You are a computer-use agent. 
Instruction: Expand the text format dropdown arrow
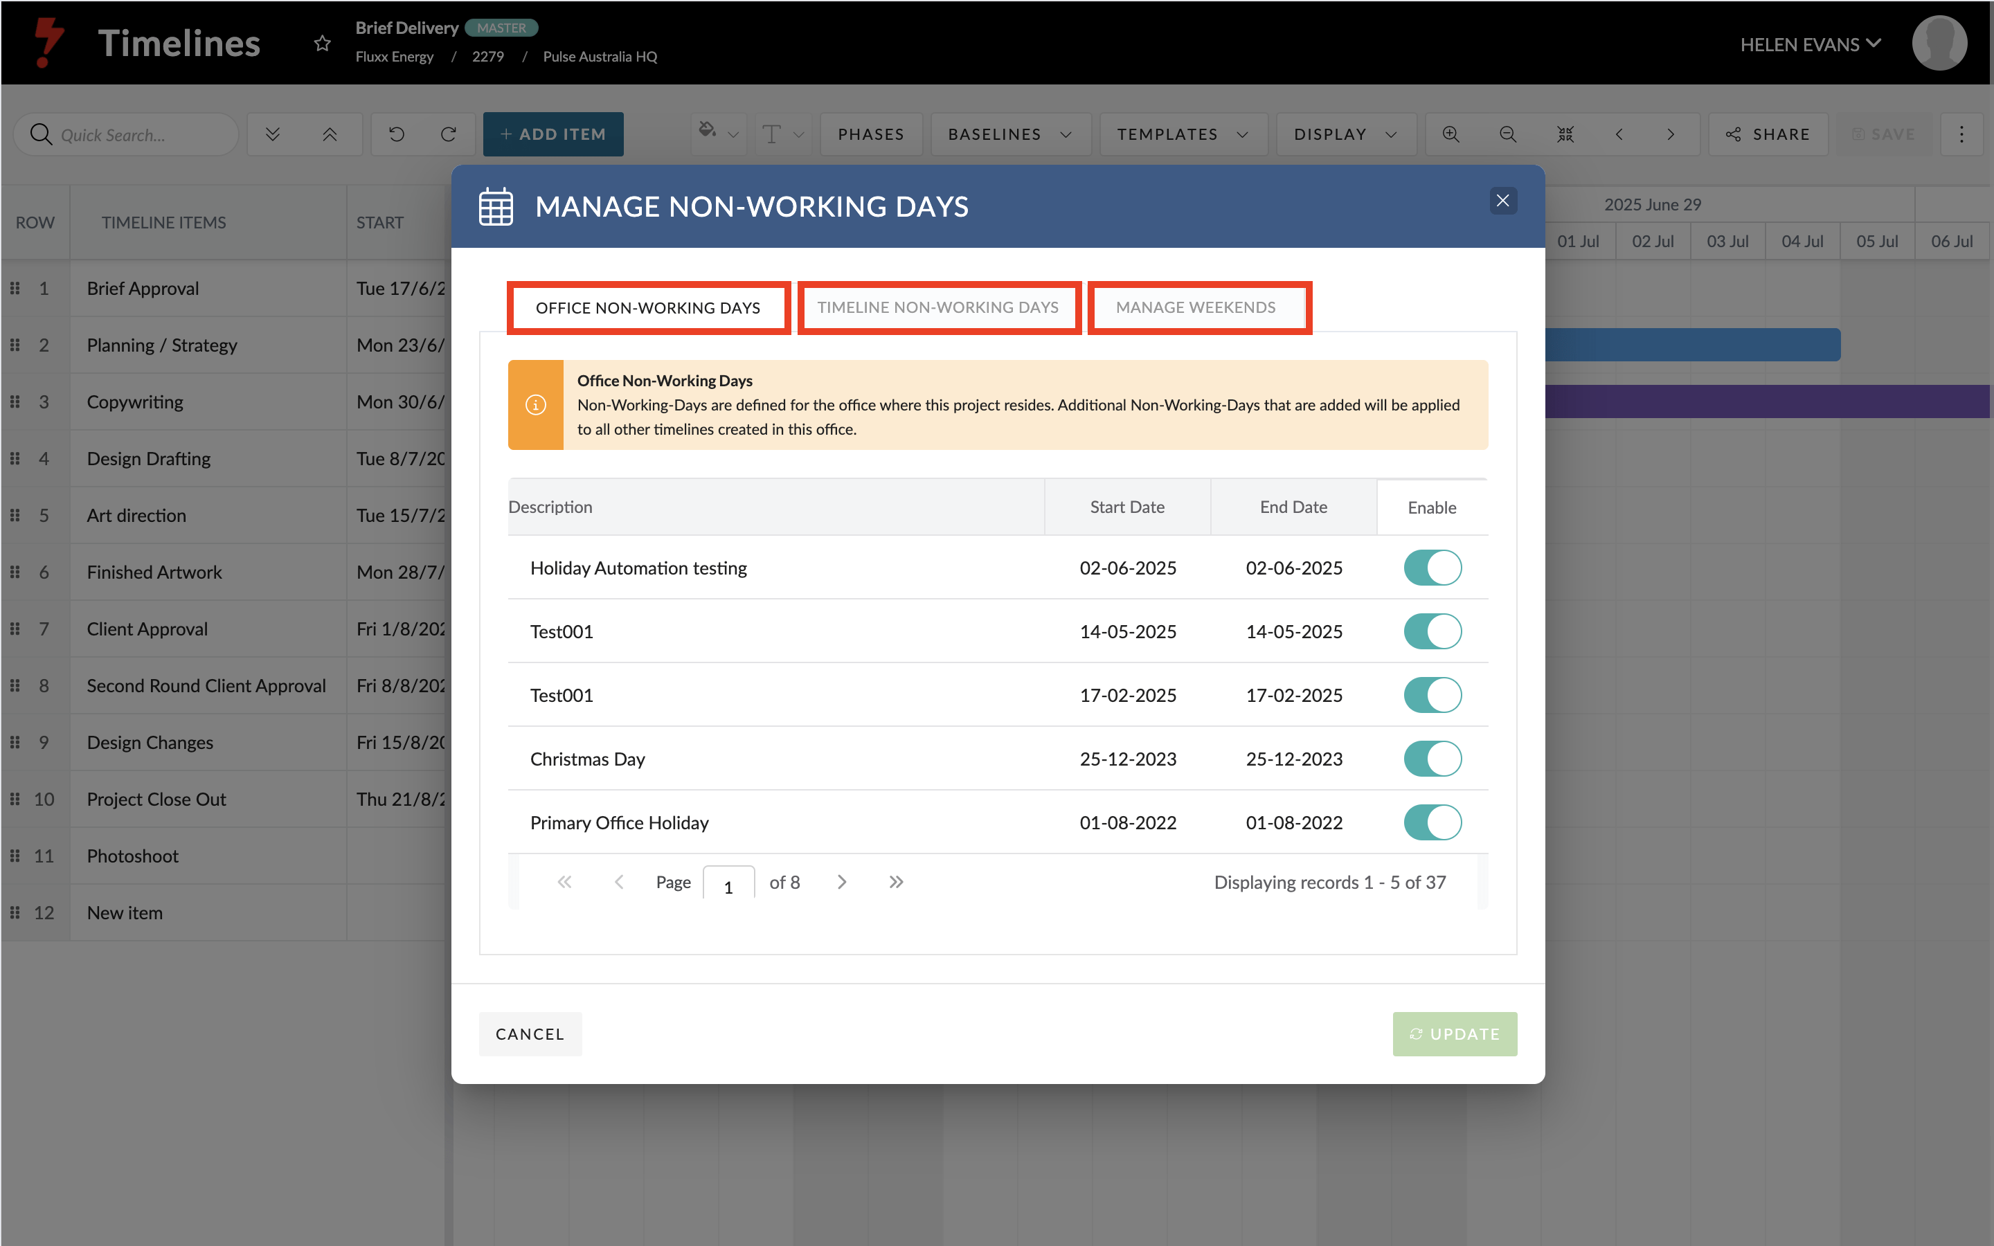point(798,135)
